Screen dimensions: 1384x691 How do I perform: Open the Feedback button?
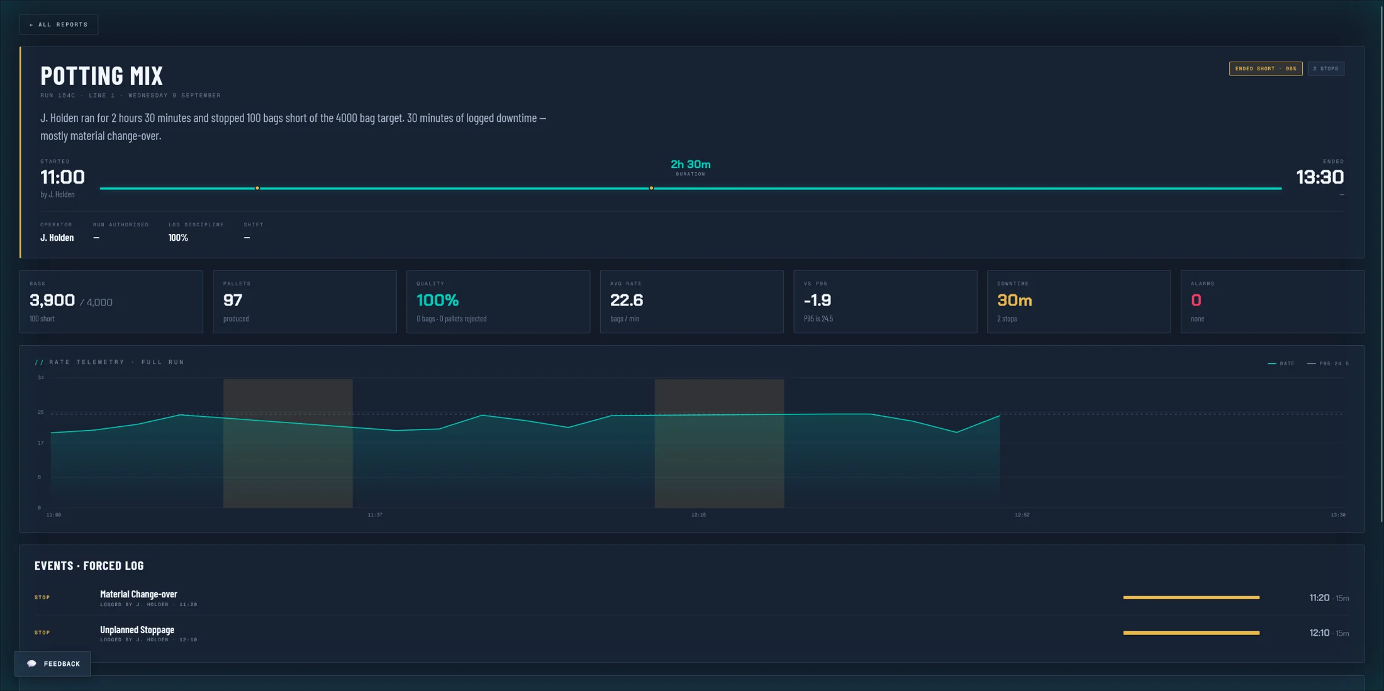[53, 663]
